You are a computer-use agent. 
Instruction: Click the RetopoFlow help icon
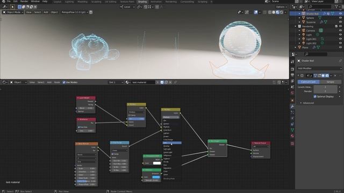click(x=91, y=12)
